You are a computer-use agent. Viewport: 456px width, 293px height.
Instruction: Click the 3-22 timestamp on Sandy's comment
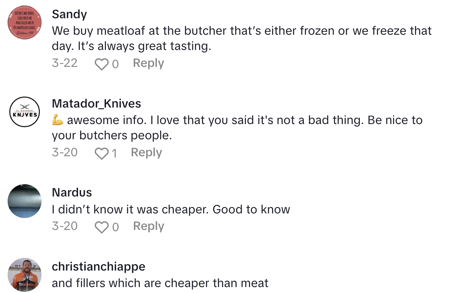point(64,63)
